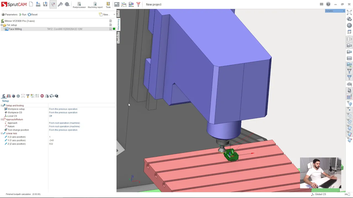This screenshot has height=198, width=353.
Task: Click the Import/Open project icon
Action: coord(38,4)
